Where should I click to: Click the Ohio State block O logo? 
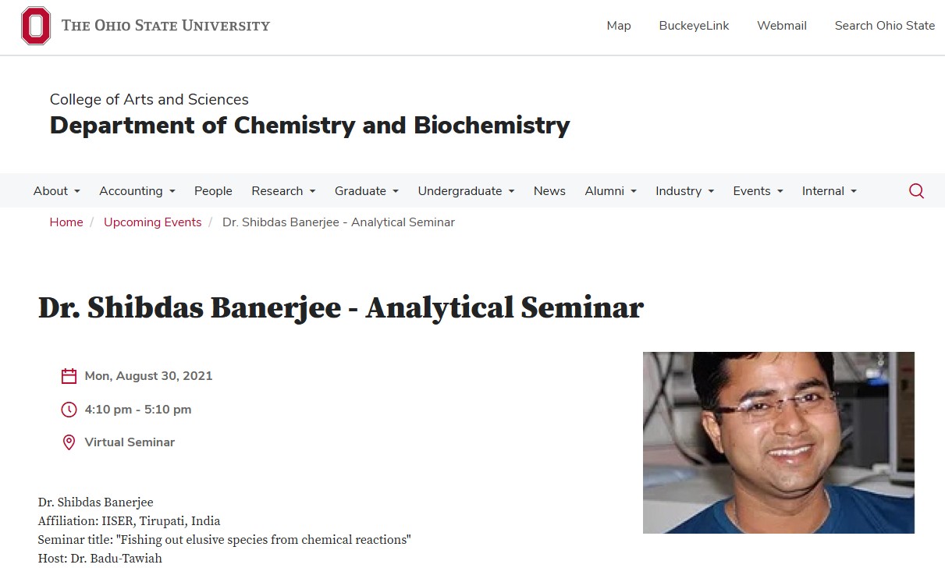(x=36, y=26)
